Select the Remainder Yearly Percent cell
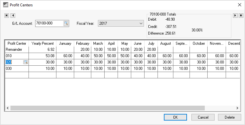The image size is (245, 125). click(x=42, y=49)
